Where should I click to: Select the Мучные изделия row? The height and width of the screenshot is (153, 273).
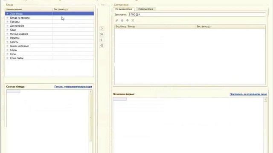(x=49, y=34)
